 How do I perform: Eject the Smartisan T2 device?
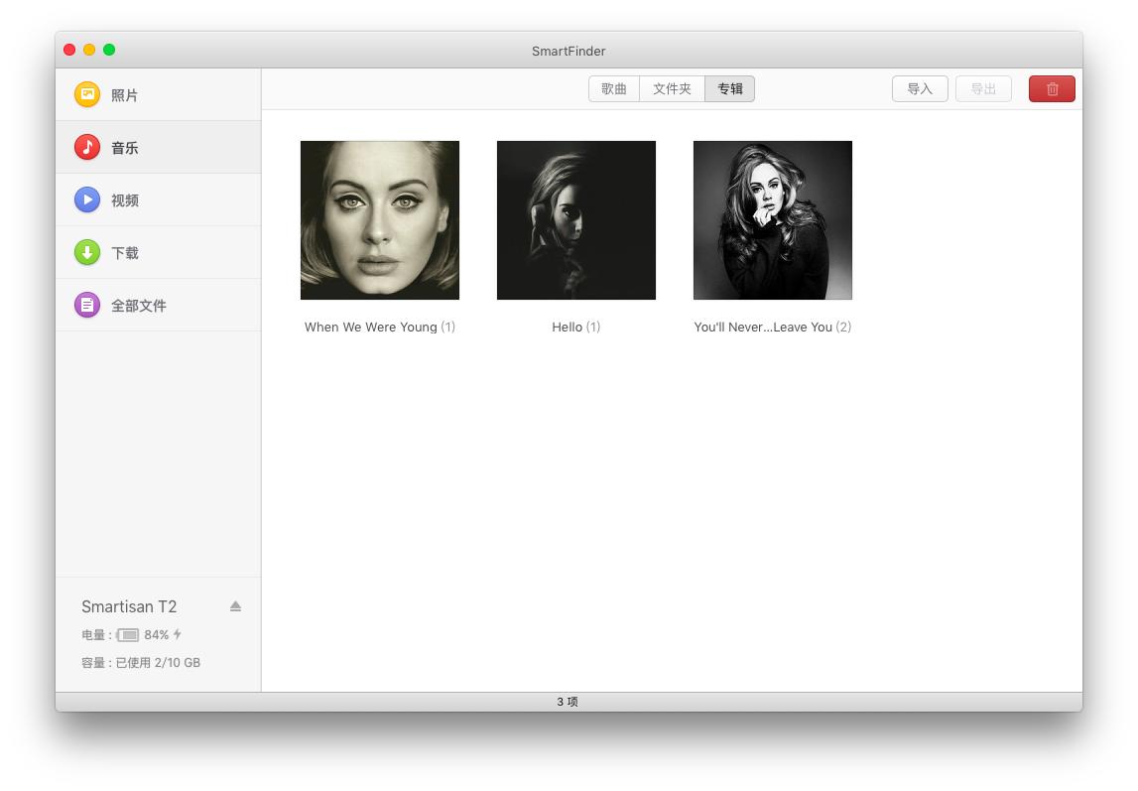pyautogui.click(x=235, y=606)
